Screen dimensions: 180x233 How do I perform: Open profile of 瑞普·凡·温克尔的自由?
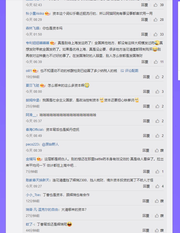tap(42, 209)
